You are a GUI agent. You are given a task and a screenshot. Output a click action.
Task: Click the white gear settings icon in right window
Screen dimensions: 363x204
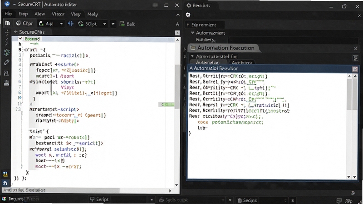coord(188,15)
